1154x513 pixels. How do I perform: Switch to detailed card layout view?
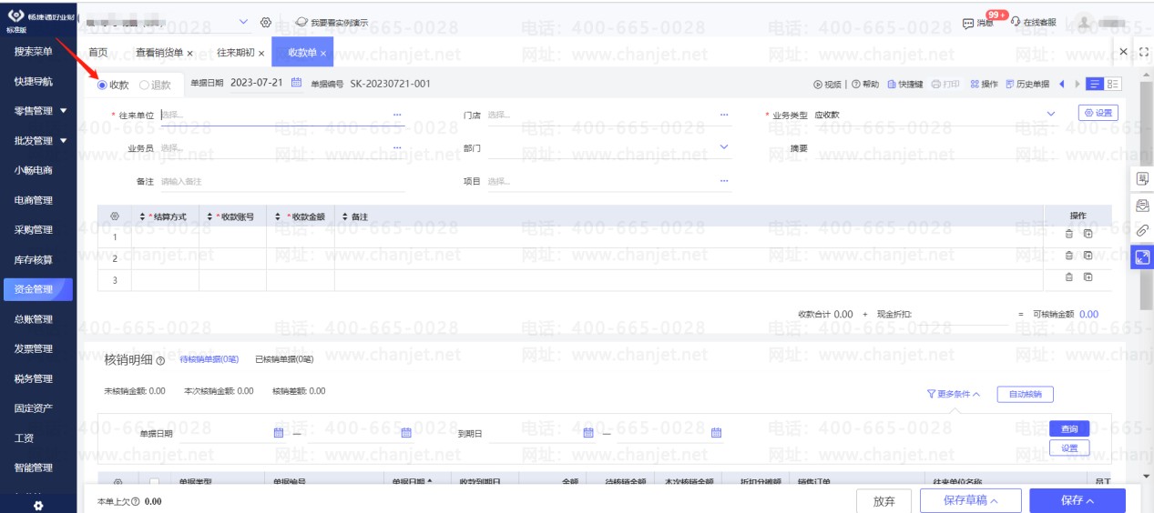[x=1113, y=85]
